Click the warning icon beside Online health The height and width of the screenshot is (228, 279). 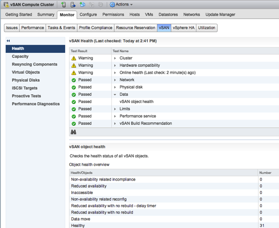point(73,73)
